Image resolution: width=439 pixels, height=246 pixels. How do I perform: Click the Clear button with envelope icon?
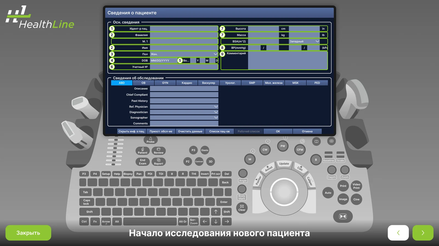point(242,208)
